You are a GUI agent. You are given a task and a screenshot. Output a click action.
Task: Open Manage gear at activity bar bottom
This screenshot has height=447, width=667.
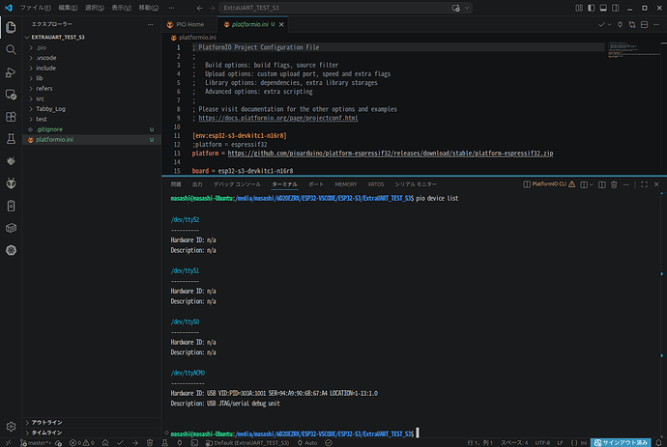11,426
